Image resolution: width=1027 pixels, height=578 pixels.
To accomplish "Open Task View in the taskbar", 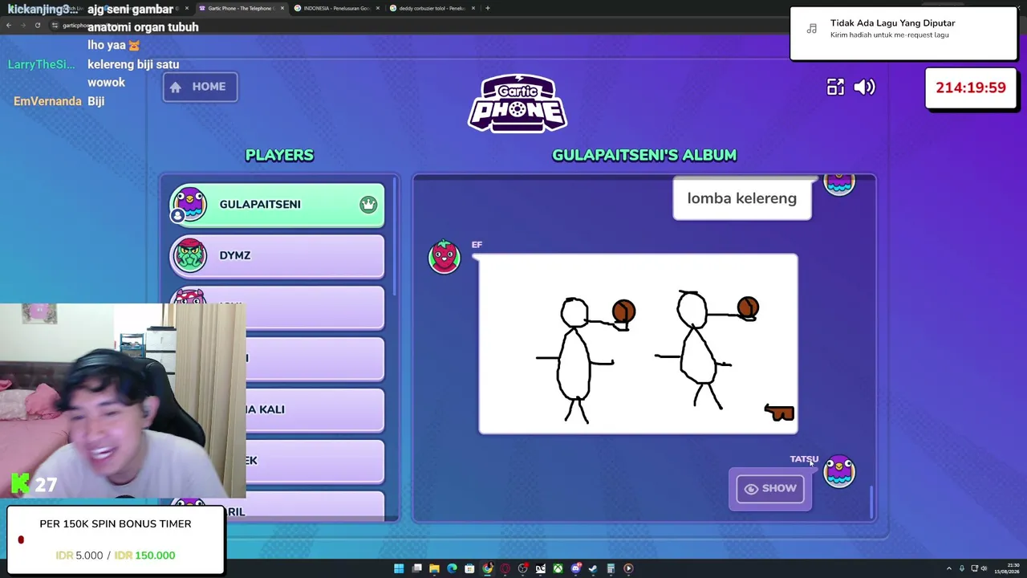I will coord(416,568).
